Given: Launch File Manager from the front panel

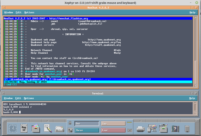Looking at the screenshot, I should click(36, 128).
